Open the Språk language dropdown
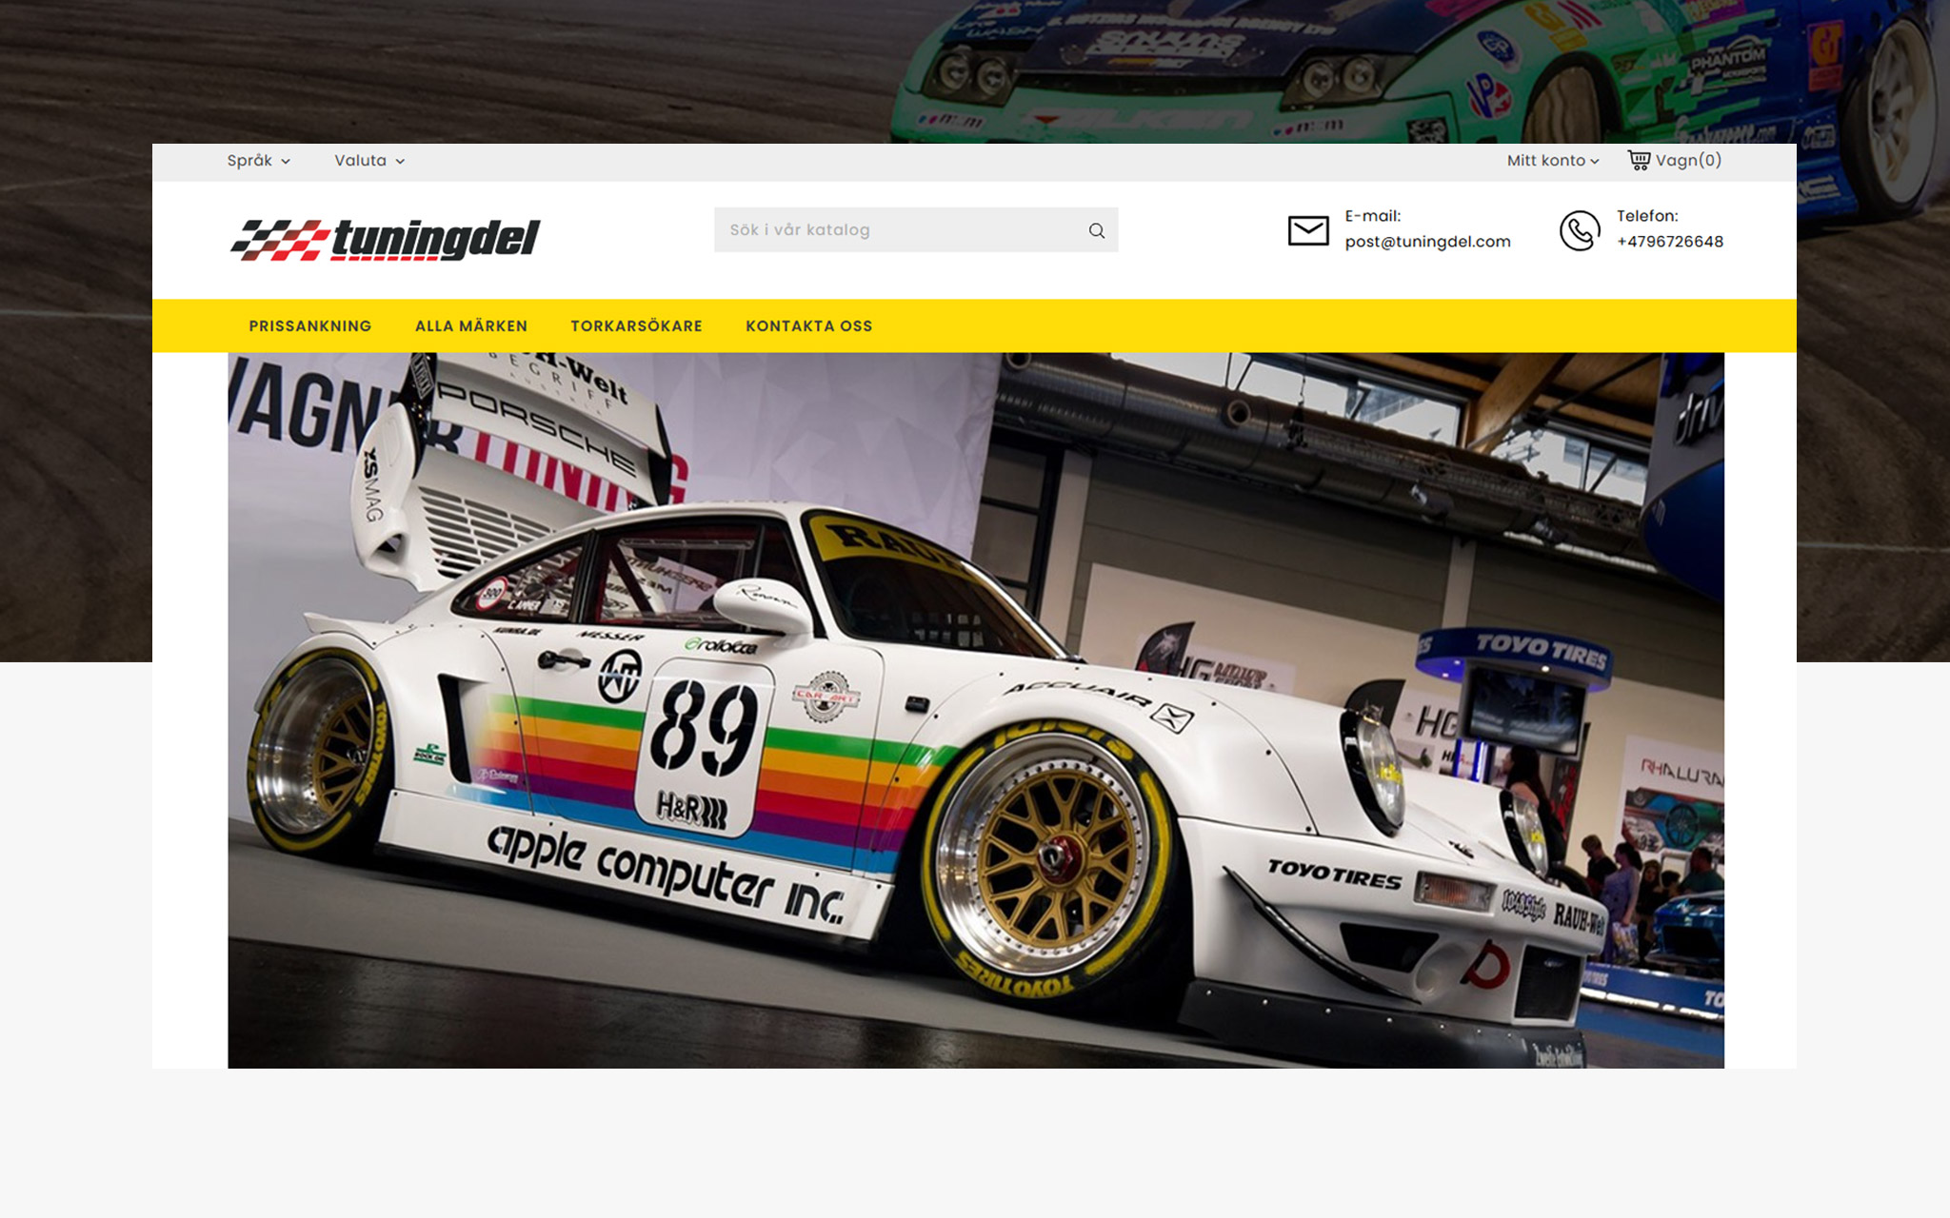Screen dimensions: 1950x1218 coord(258,161)
